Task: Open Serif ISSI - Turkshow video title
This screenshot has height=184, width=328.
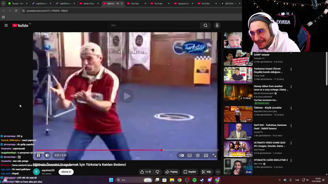Action: click(270, 127)
